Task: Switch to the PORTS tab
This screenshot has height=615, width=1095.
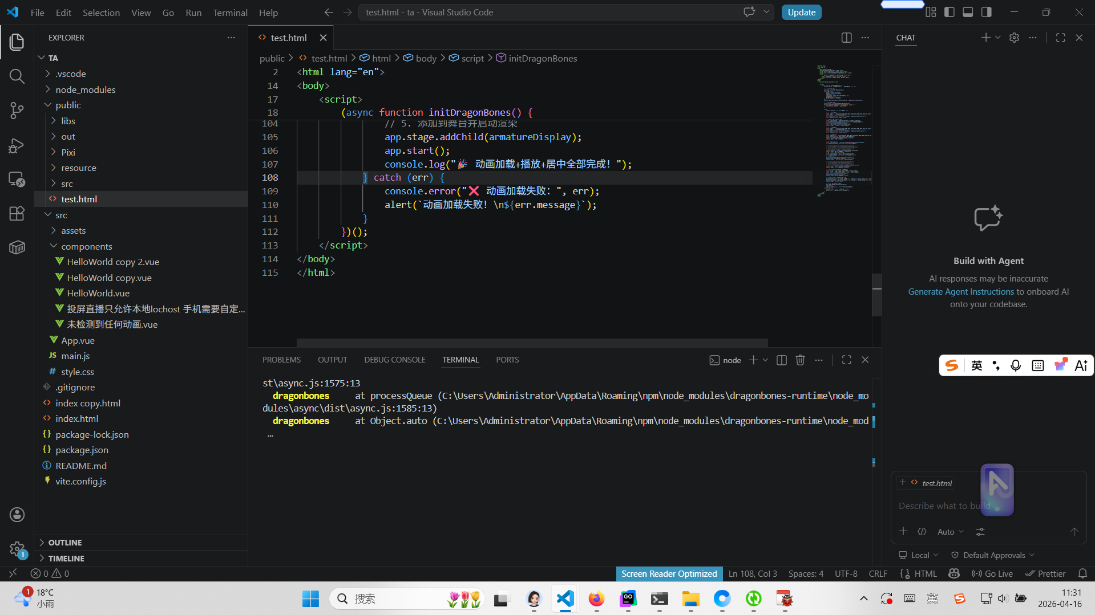Action: pyautogui.click(x=507, y=360)
